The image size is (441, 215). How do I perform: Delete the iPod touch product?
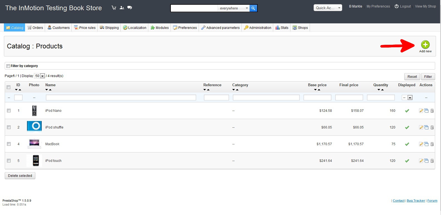coord(432,161)
